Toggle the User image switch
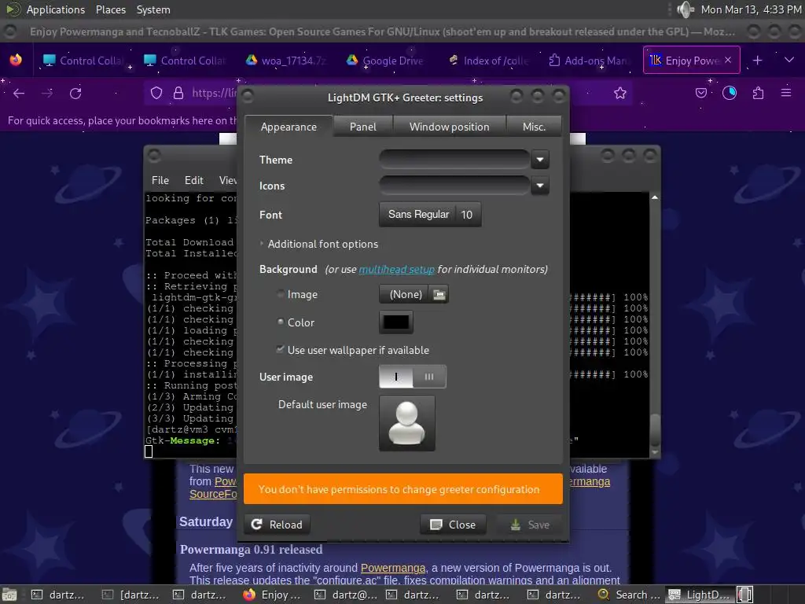Image resolution: width=805 pixels, height=604 pixels. coord(412,377)
